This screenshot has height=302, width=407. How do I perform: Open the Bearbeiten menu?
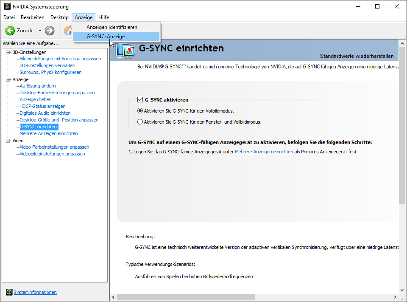coord(33,17)
